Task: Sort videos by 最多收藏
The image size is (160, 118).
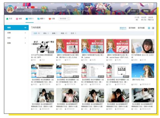Action: (x=141, y=28)
